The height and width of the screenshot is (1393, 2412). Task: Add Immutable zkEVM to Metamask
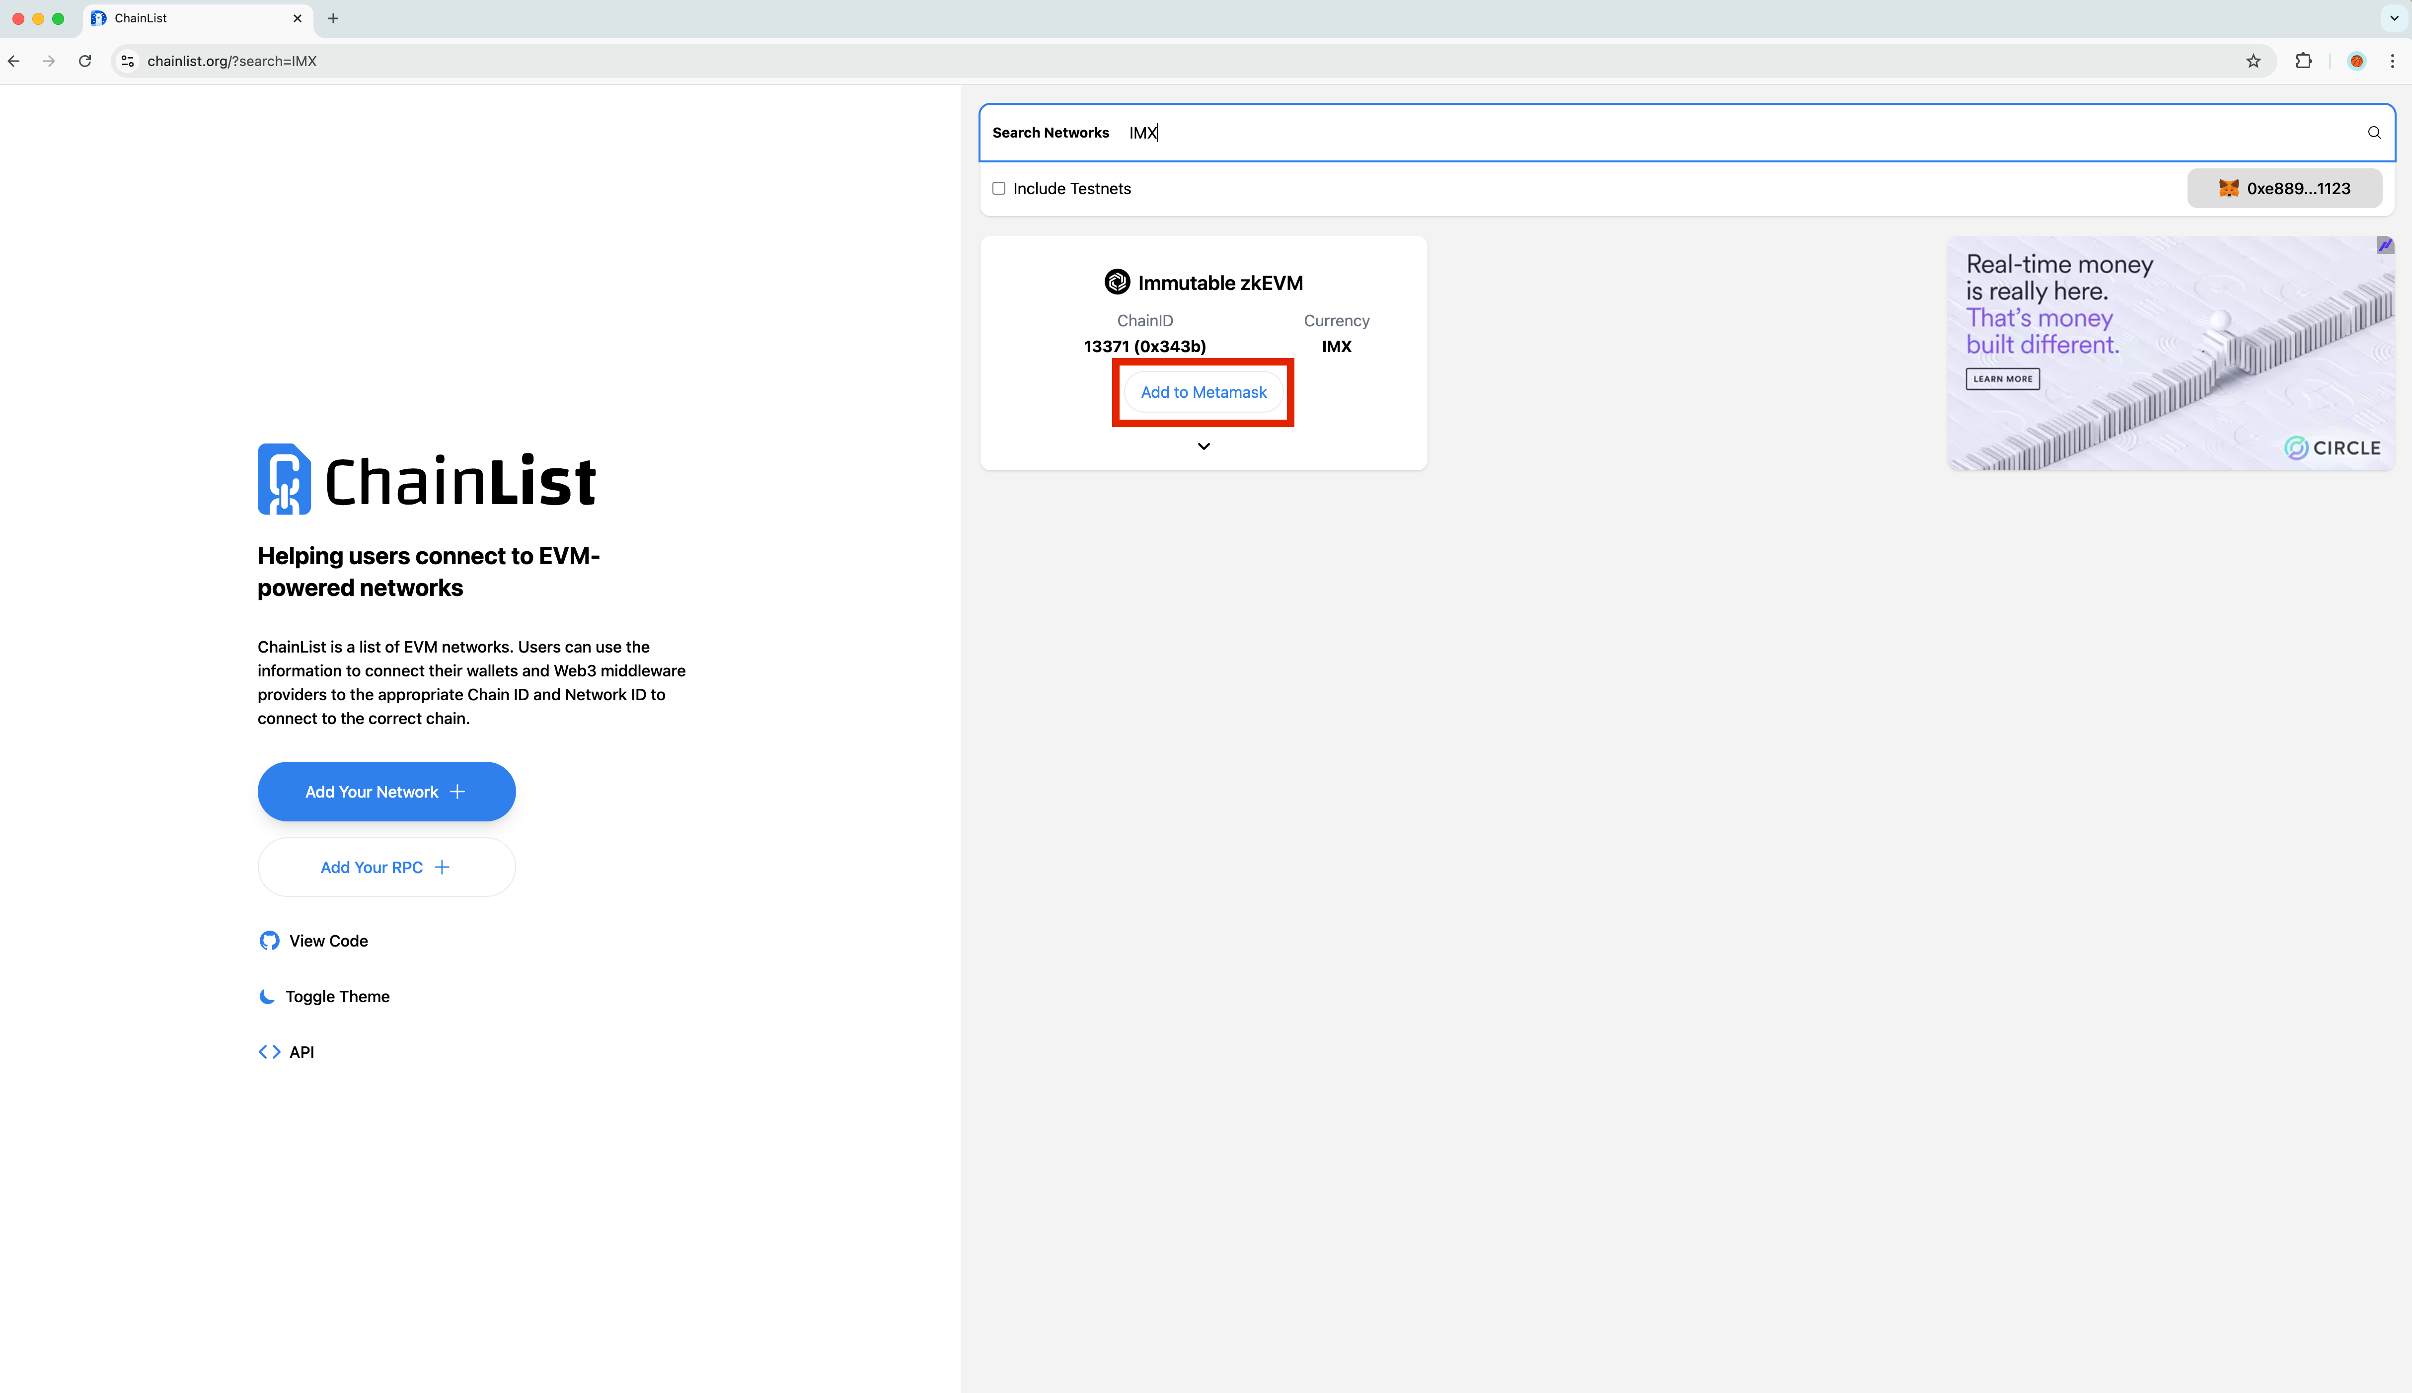pos(1203,392)
